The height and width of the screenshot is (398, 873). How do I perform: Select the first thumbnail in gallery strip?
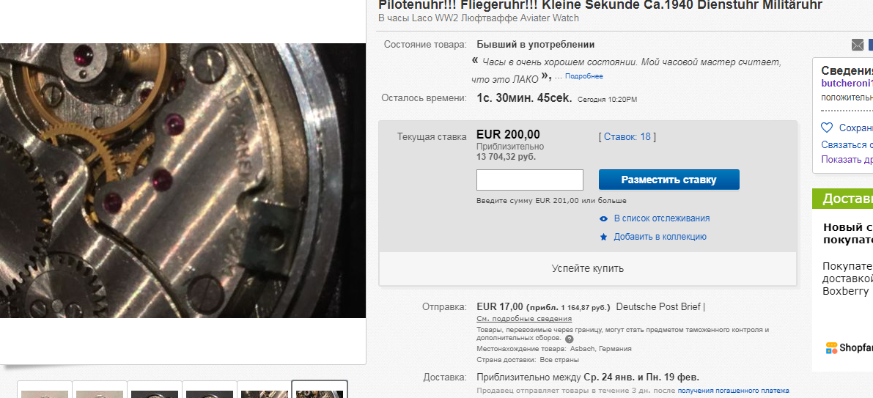pyautogui.click(x=45, y=390)
